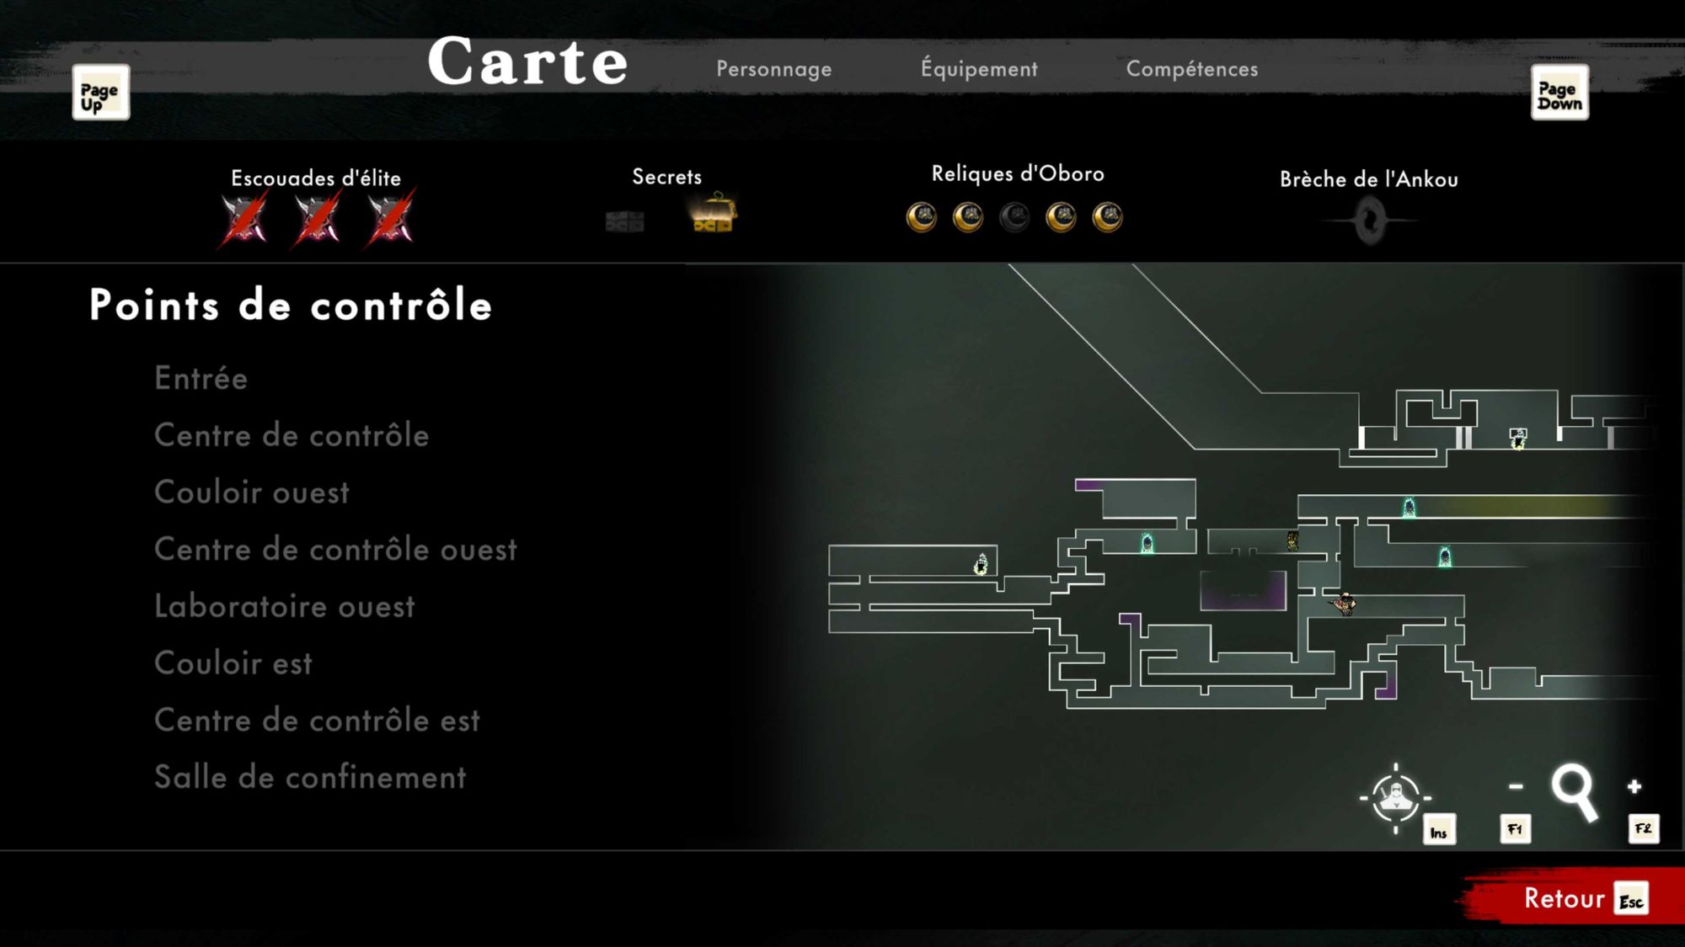
Task: Select the fifth Oboro relic coin
Action: click(x=1107, y=217)
